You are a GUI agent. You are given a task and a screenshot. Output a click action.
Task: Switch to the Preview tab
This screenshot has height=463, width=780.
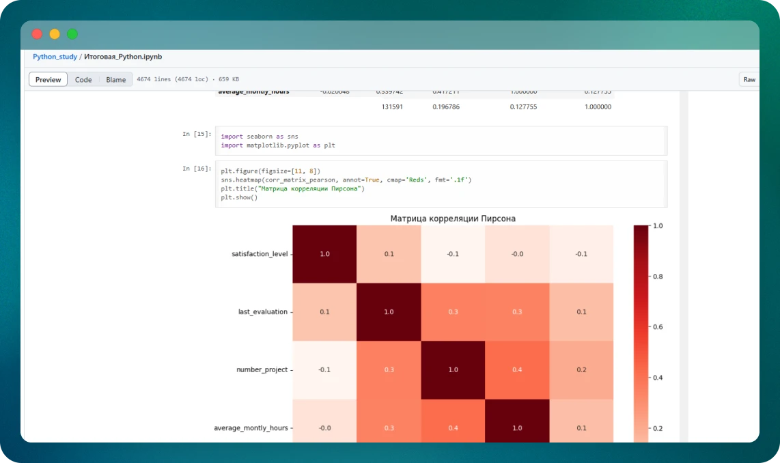(x=48, y=80)
